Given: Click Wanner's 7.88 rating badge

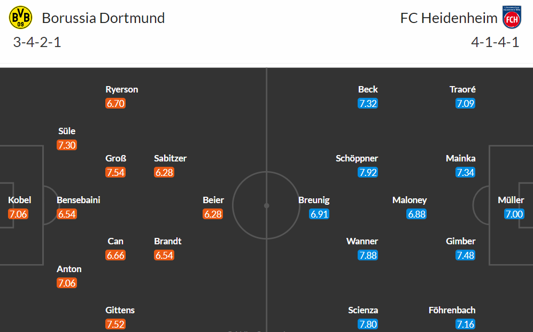Looking at the screenshot, I should 368,255.
